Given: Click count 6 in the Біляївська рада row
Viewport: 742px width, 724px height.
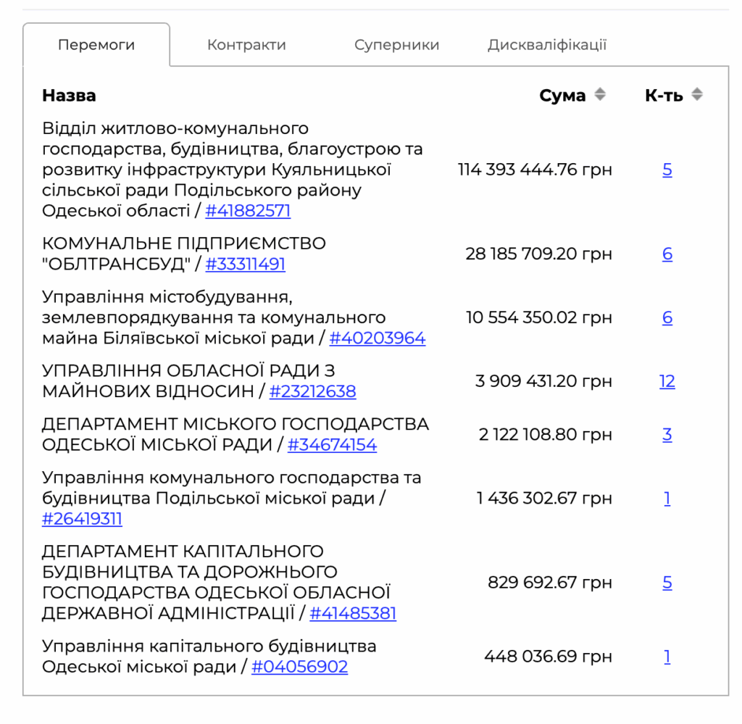Looking at the screenshot, I should 667,317.
